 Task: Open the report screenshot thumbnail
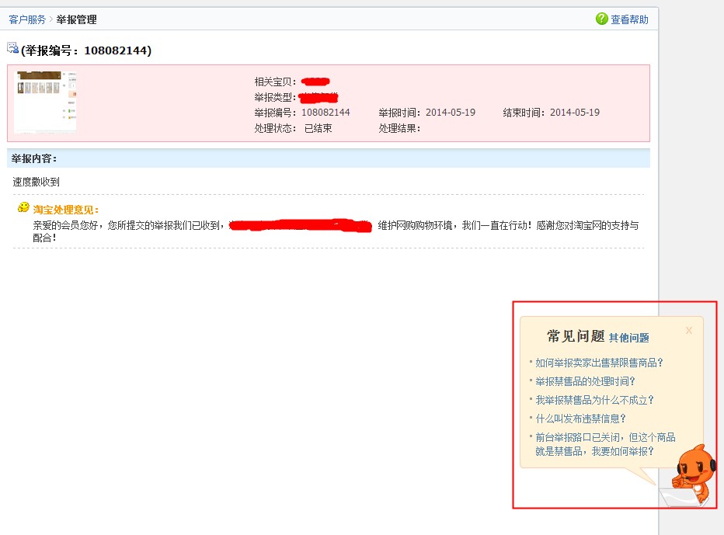point(45,101)
